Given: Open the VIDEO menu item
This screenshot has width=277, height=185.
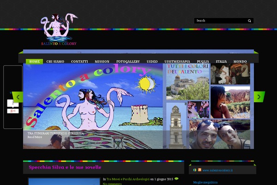Looking at the screenshot, I should [152, 62].
